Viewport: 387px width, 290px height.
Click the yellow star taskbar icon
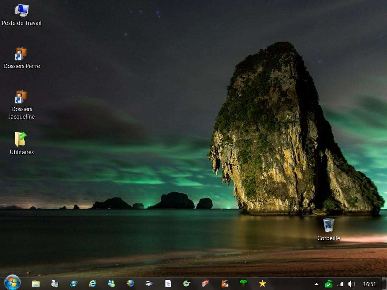coord(262,283)
